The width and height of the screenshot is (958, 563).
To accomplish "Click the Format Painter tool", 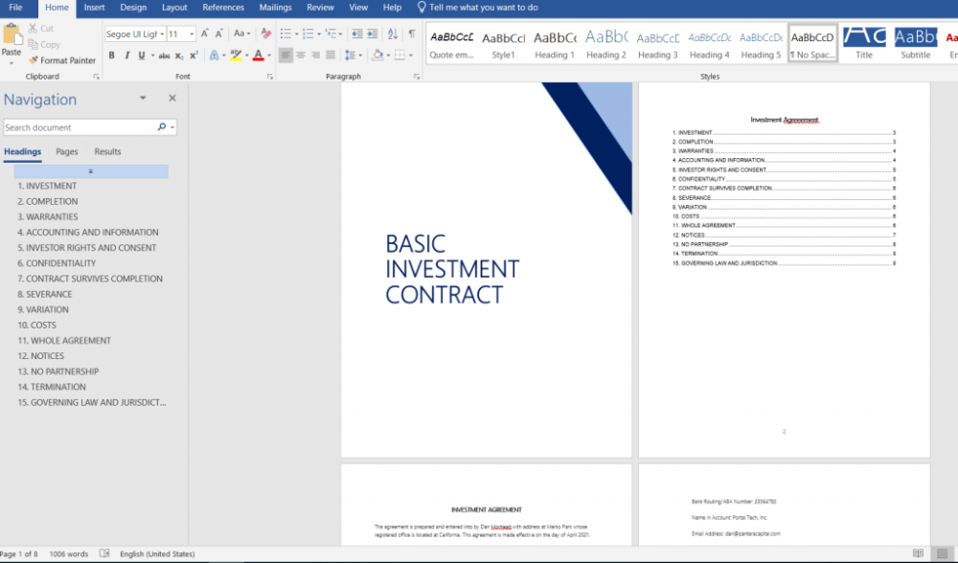I will point(62,60).
